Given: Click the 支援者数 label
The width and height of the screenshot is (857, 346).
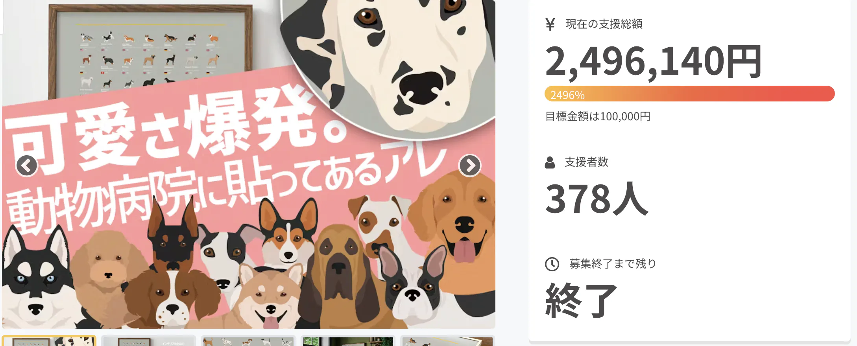Looking at the screenshot, I should coord(586,162).
